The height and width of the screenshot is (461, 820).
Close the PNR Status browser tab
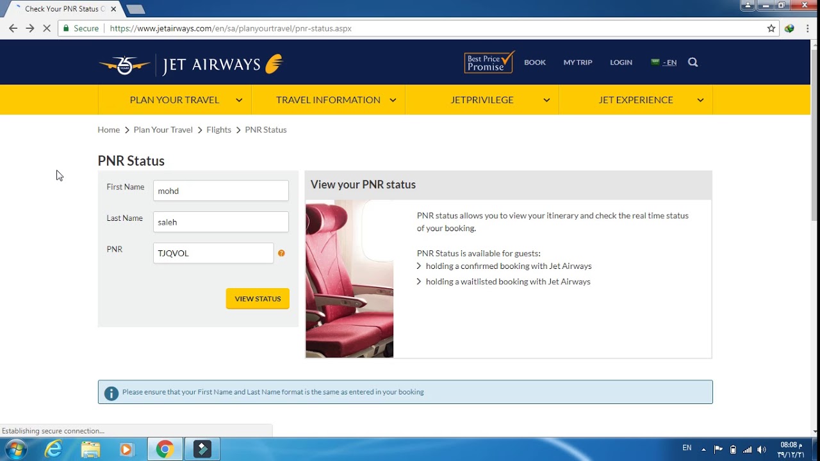113,9
